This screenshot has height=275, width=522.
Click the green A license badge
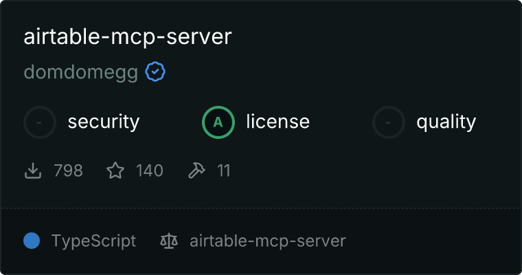(x=218, y=122)
